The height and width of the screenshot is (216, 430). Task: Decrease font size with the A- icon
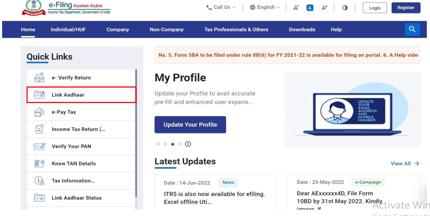296,8
